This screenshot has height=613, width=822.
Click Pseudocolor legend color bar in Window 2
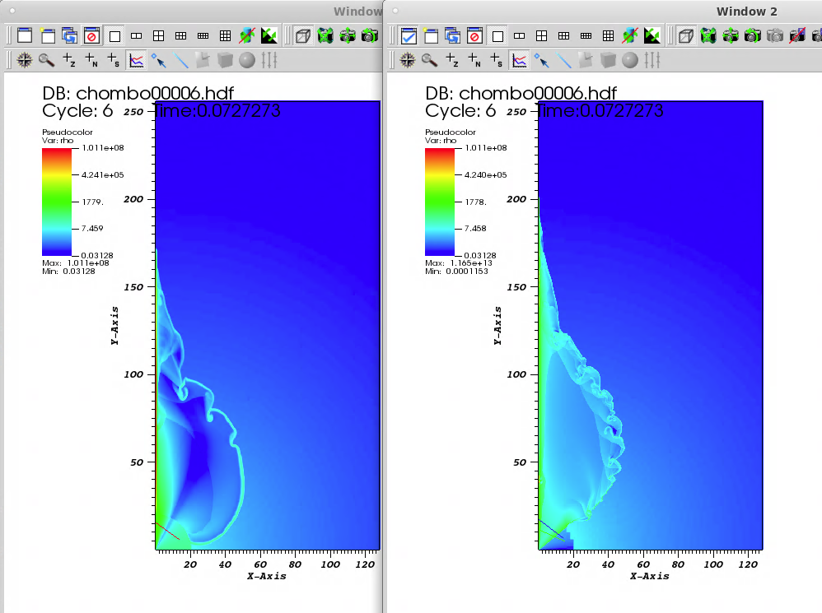[440, 202]
